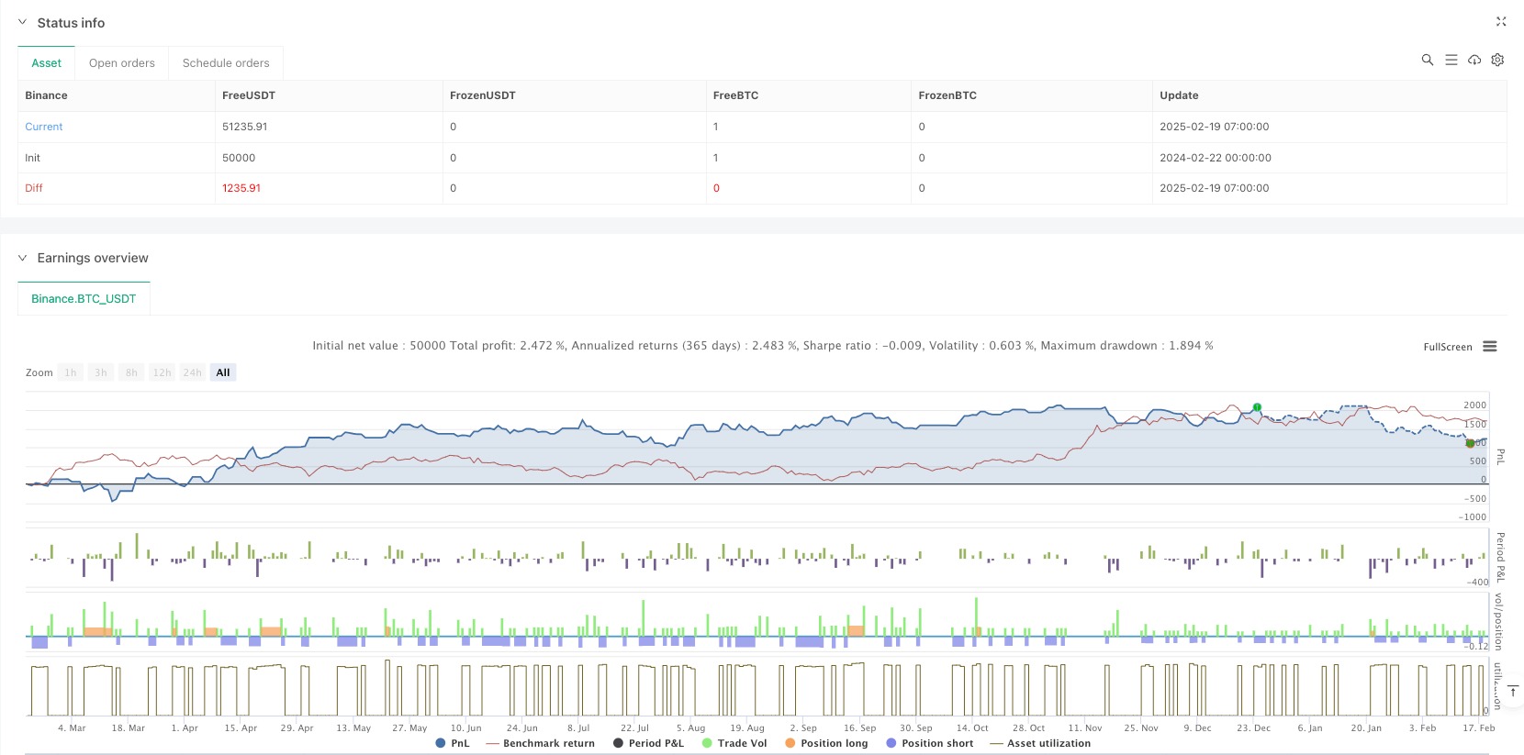
Task: Open the settings gear icon
Action: point(1497,60)
